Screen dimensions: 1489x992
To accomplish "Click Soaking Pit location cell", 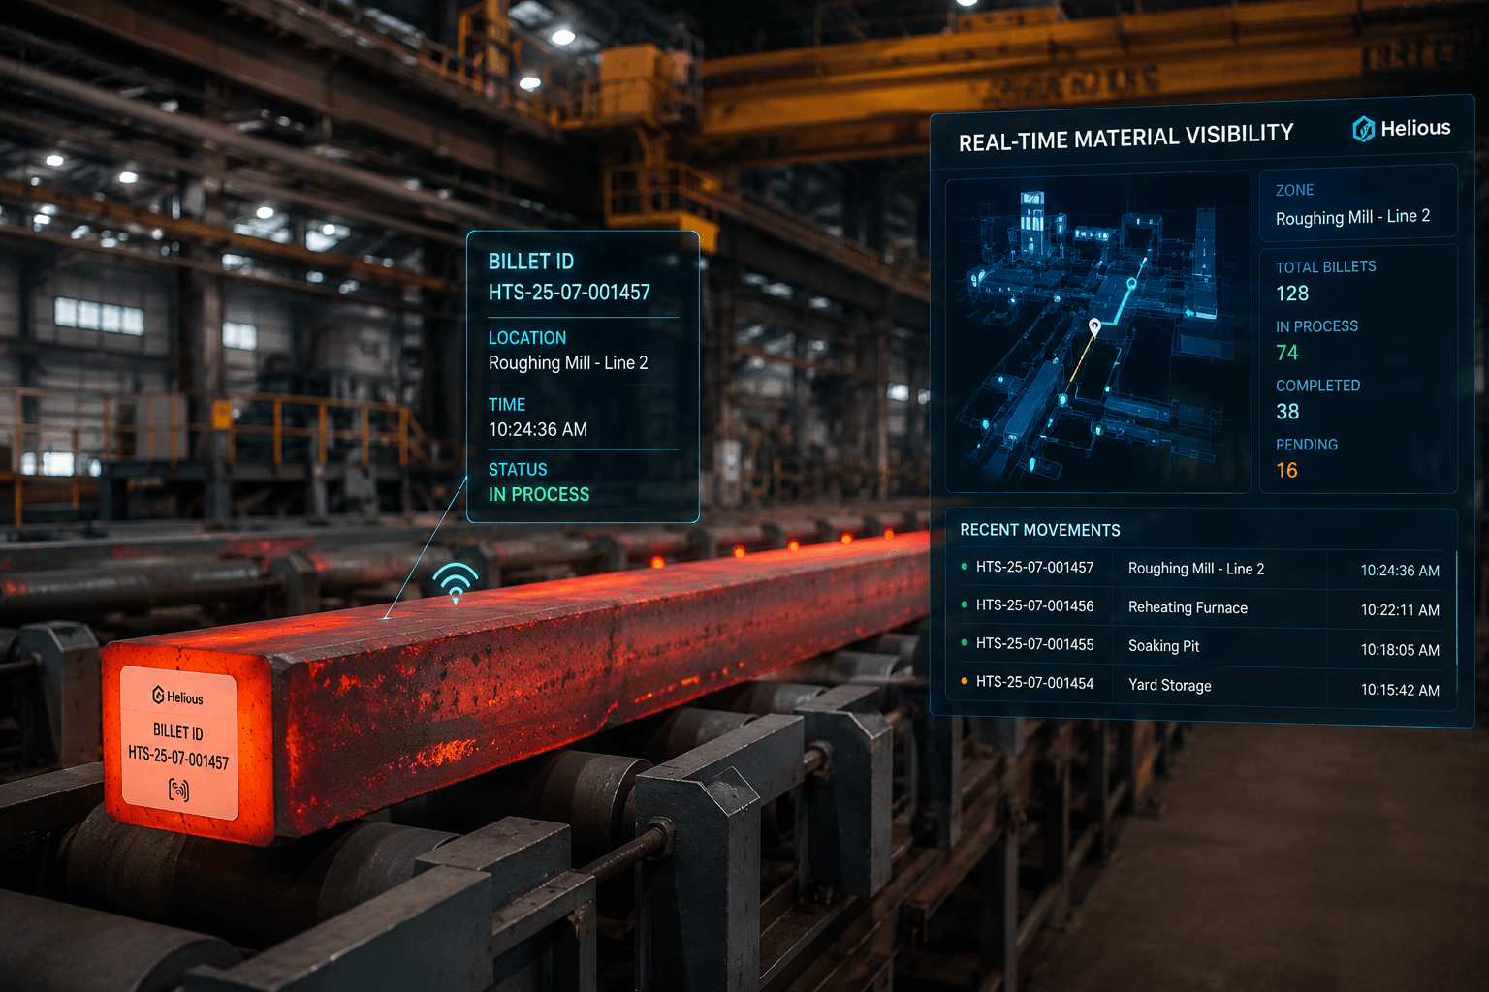I will click(x=1163, y=646).
